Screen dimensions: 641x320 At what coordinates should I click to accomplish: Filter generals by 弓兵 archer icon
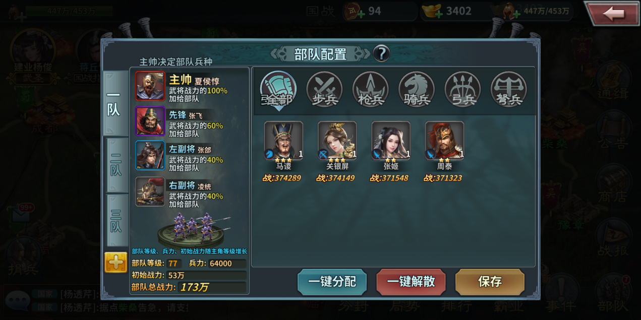pos(462,90)
